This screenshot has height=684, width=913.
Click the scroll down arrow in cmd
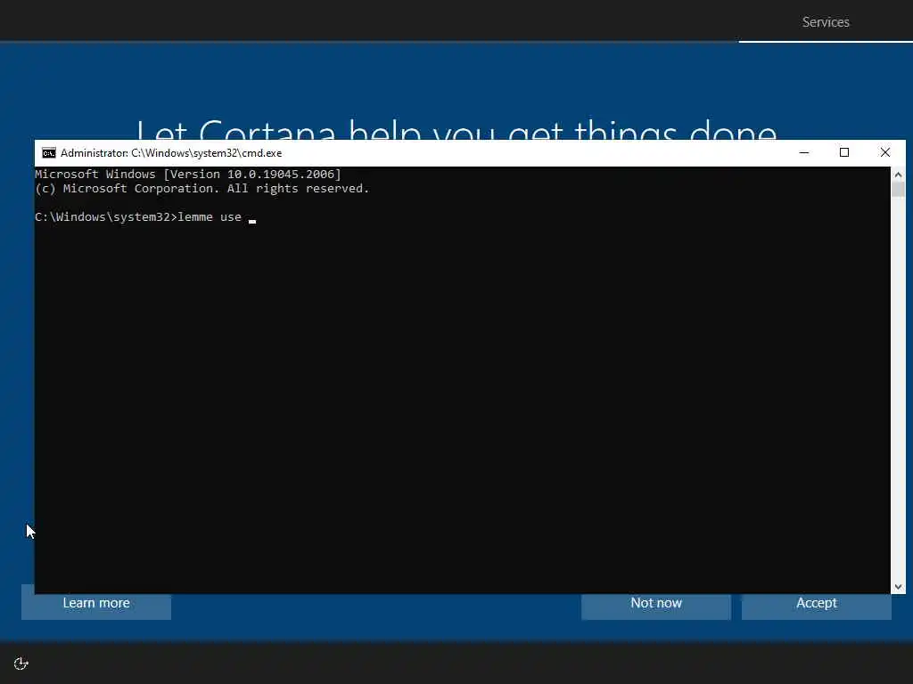(x=898, y=587)
